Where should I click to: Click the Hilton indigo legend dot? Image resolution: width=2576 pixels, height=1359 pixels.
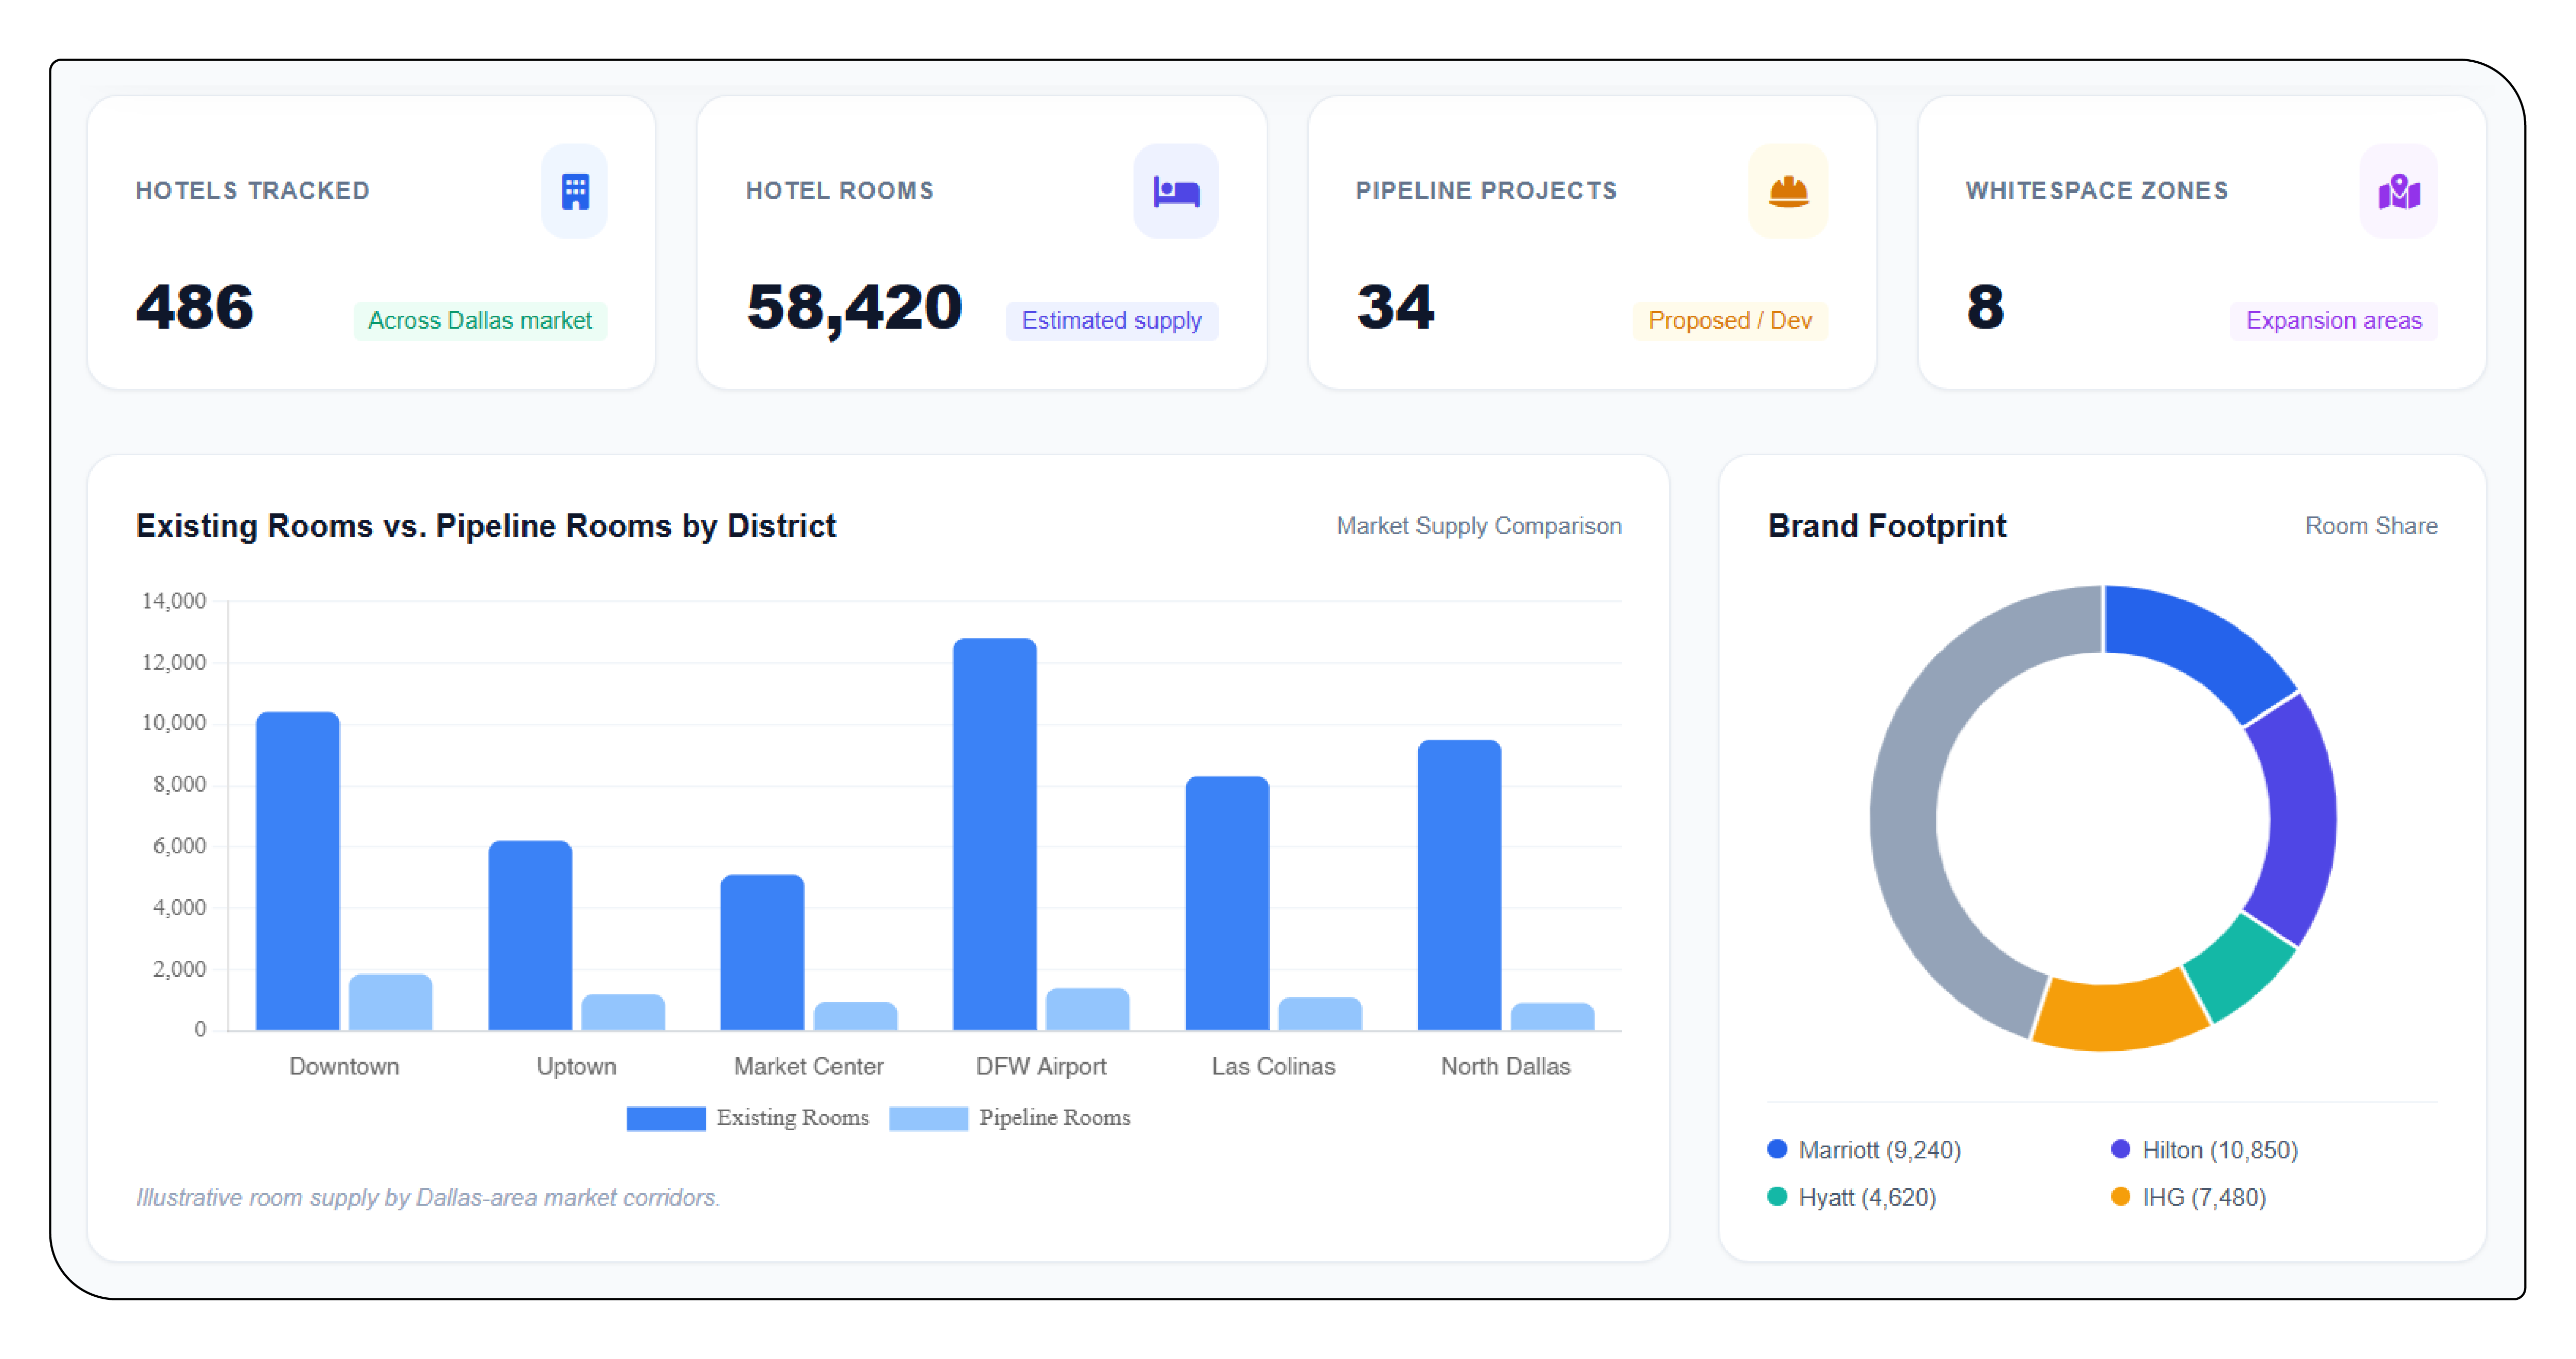[x=2120, y=1149]
